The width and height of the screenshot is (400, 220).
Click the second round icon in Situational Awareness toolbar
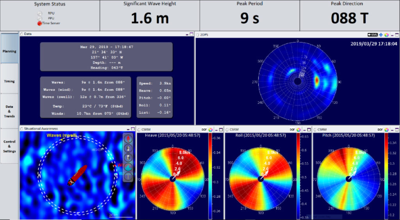[129, 148]
